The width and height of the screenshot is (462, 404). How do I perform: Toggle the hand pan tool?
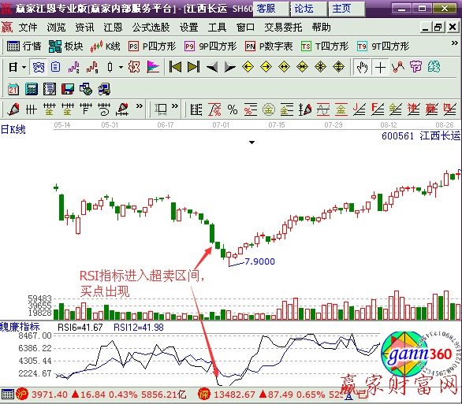[x=362, y=67]
